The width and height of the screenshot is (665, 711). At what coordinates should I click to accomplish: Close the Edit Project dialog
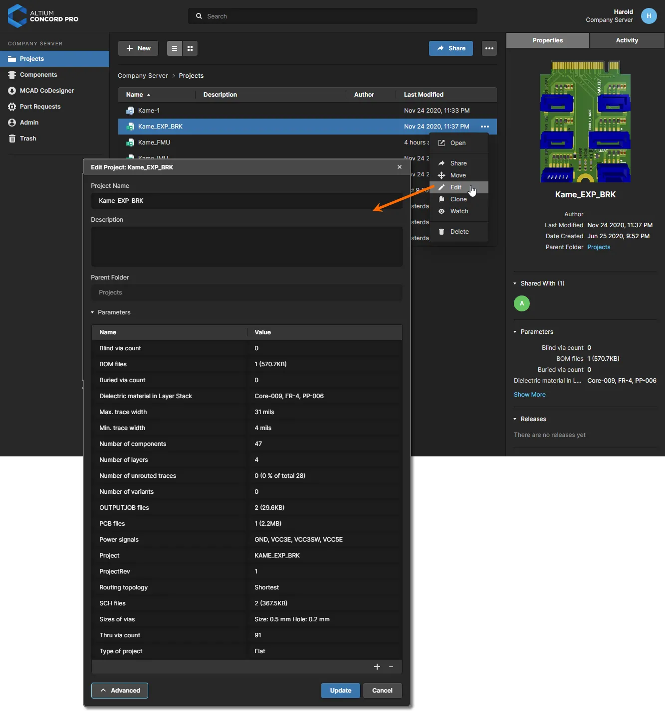click(400, 167)
